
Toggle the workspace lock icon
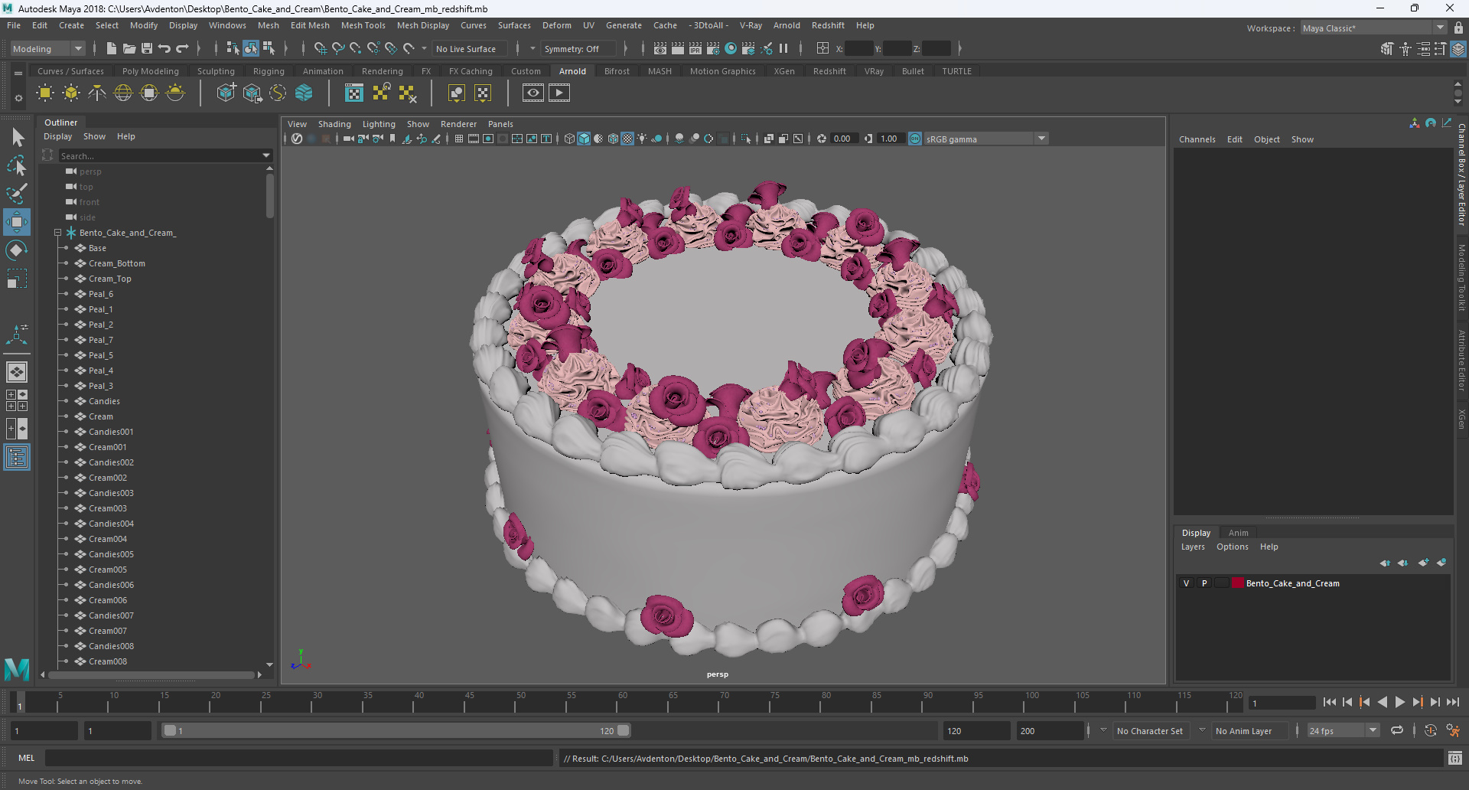pyautogui.click(x=1458, y=28)
